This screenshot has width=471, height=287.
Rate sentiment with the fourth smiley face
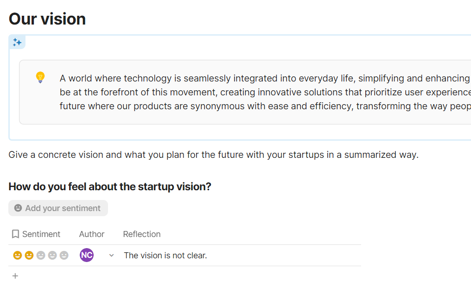point(52,255)
